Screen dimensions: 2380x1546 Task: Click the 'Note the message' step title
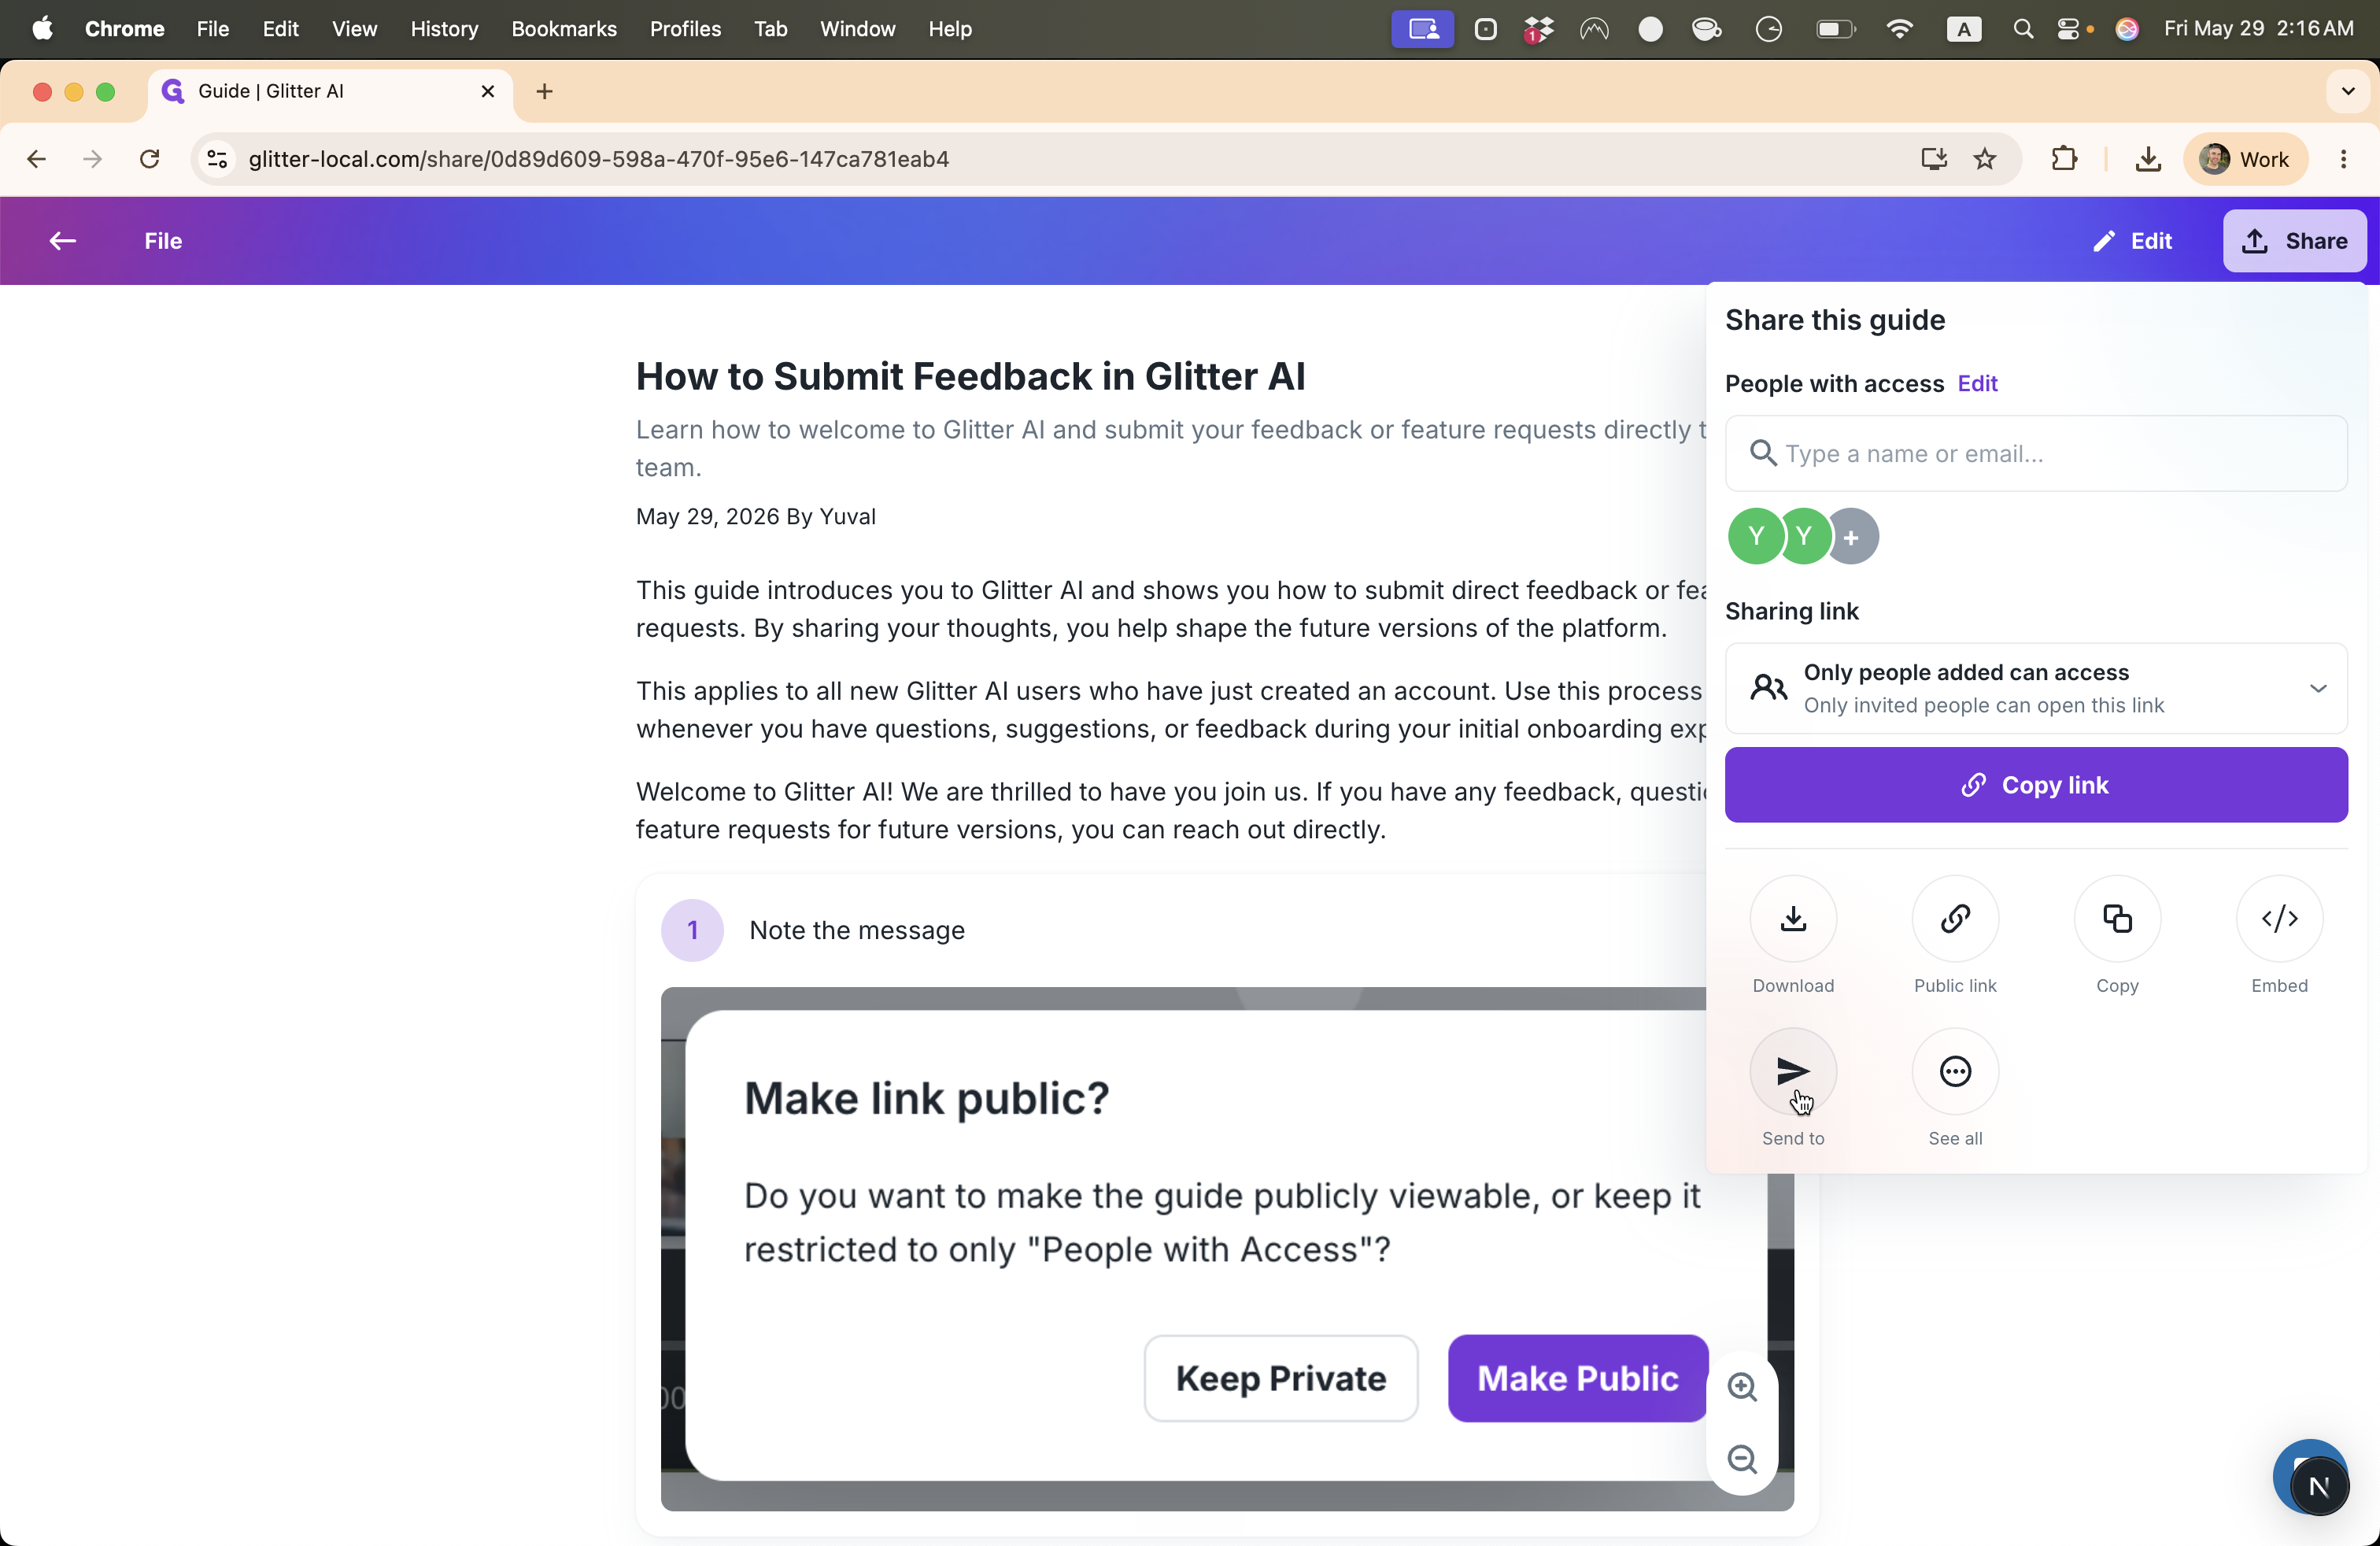[x=857, y=930]
